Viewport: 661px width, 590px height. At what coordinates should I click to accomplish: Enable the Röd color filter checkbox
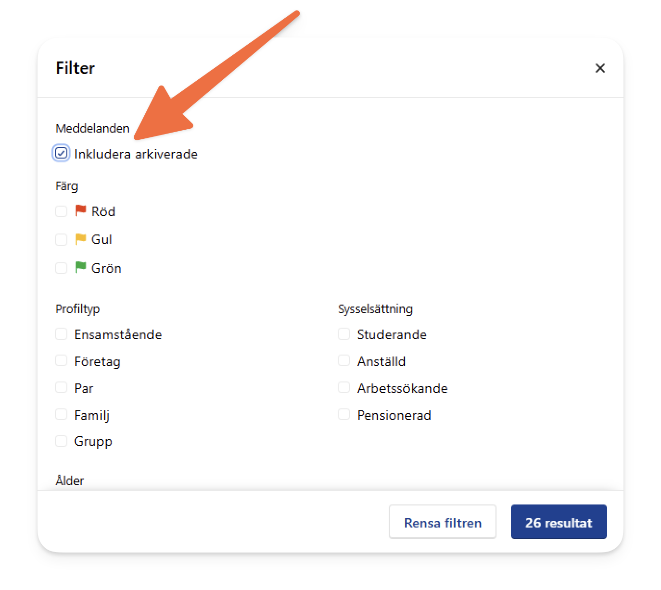coord(61,211)
